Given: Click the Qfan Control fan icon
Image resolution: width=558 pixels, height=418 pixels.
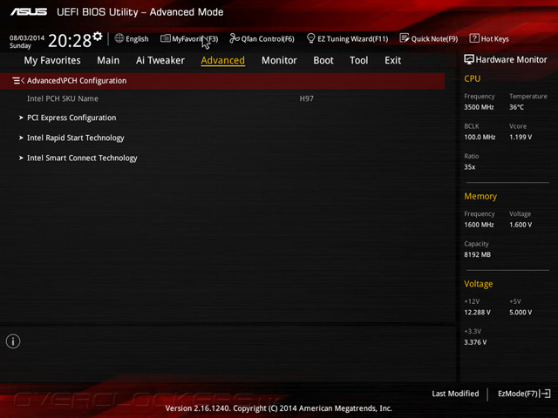Looking at the screenshot, I should tap(235, 38).
